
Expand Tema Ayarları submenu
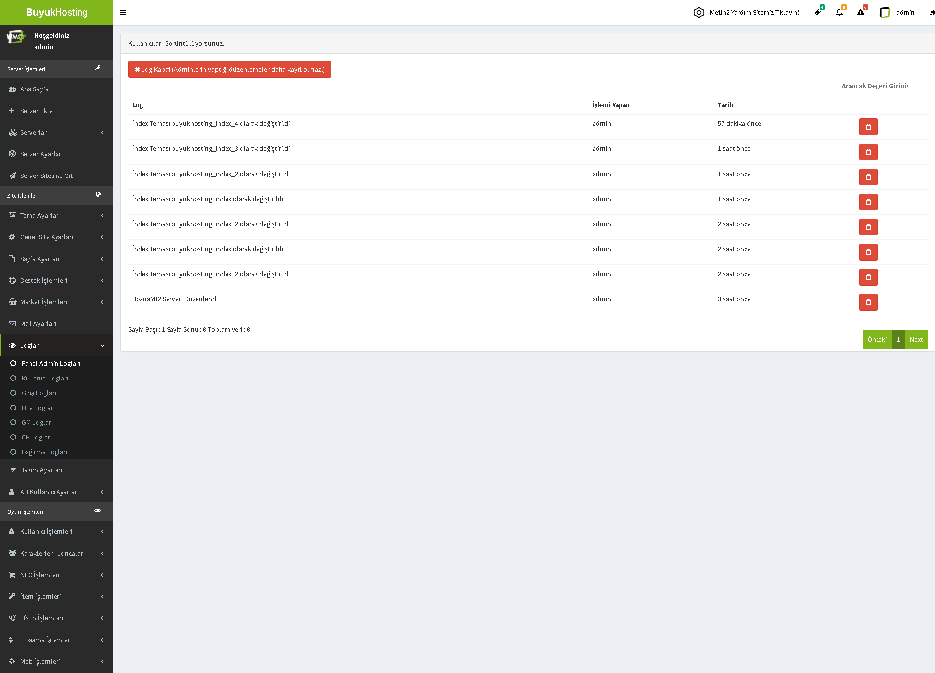57,215
